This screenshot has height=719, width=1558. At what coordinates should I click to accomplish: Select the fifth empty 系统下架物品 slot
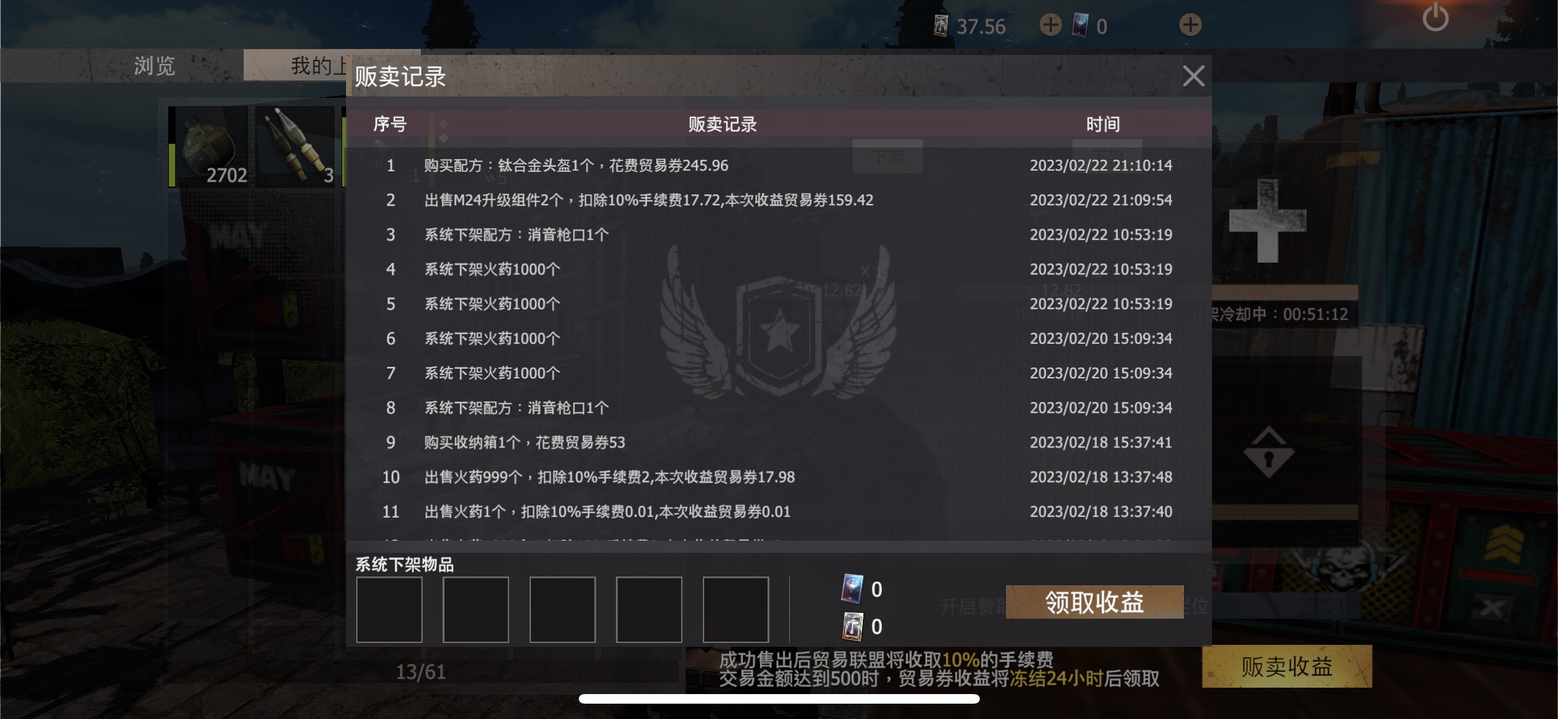click(736, 610)
